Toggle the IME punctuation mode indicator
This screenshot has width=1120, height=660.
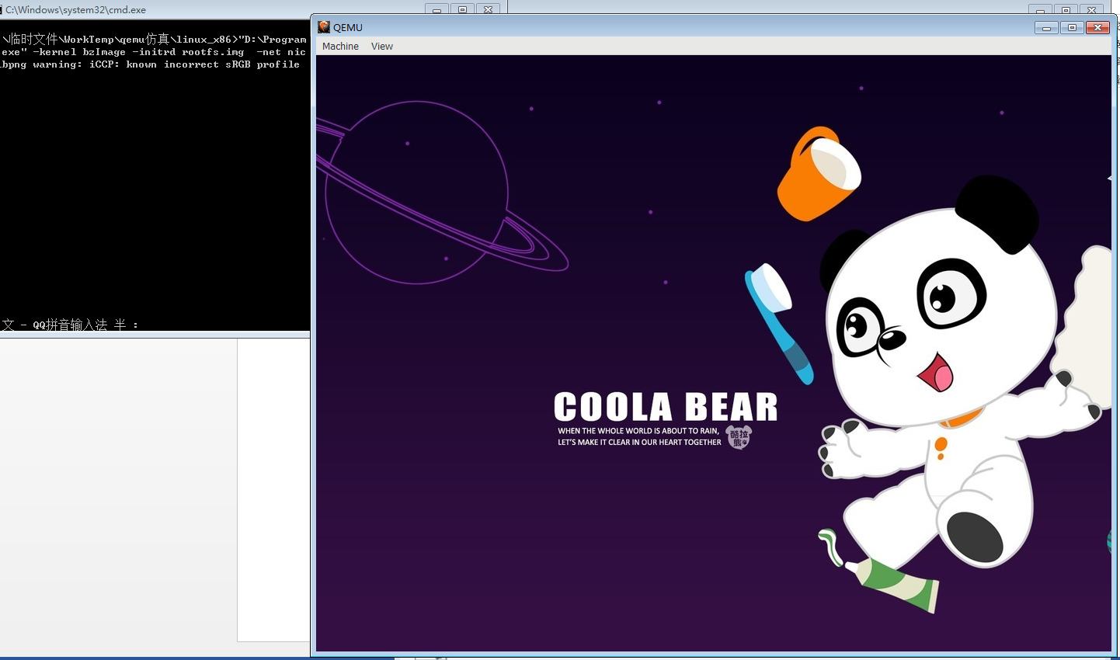[x=137, y=325]
